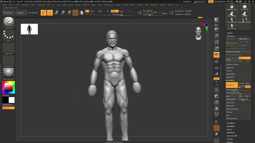Expand the Dynamic Subdiv section
Screen dimensions: 255x143
coord(232,64)
